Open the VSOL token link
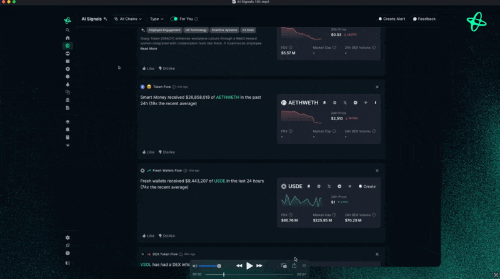This screenshot has height=279, width=500. (x=146, y=265)
